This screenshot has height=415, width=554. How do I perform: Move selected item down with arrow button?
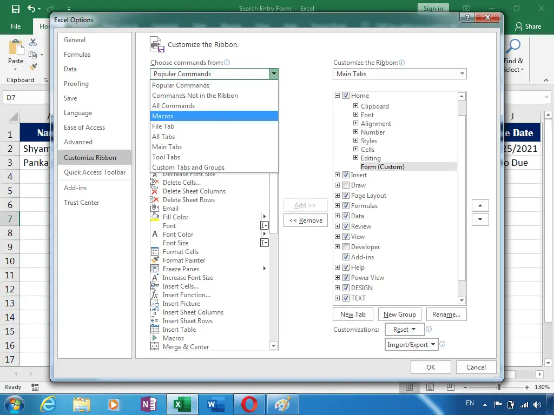(480, 219)
